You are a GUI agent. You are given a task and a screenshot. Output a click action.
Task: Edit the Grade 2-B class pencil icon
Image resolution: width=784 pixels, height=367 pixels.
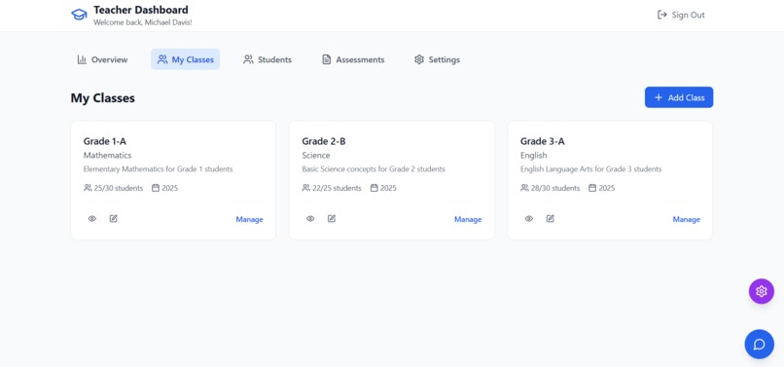pos(332,218)
